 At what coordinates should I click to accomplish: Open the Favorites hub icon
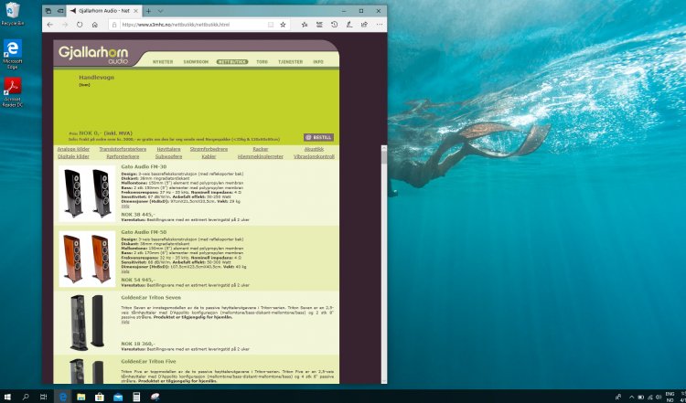tap(305, 25)
